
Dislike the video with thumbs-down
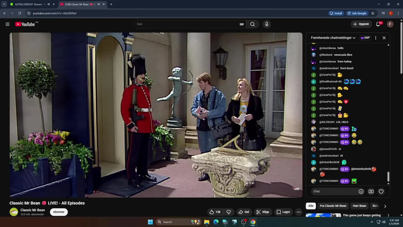229,212
